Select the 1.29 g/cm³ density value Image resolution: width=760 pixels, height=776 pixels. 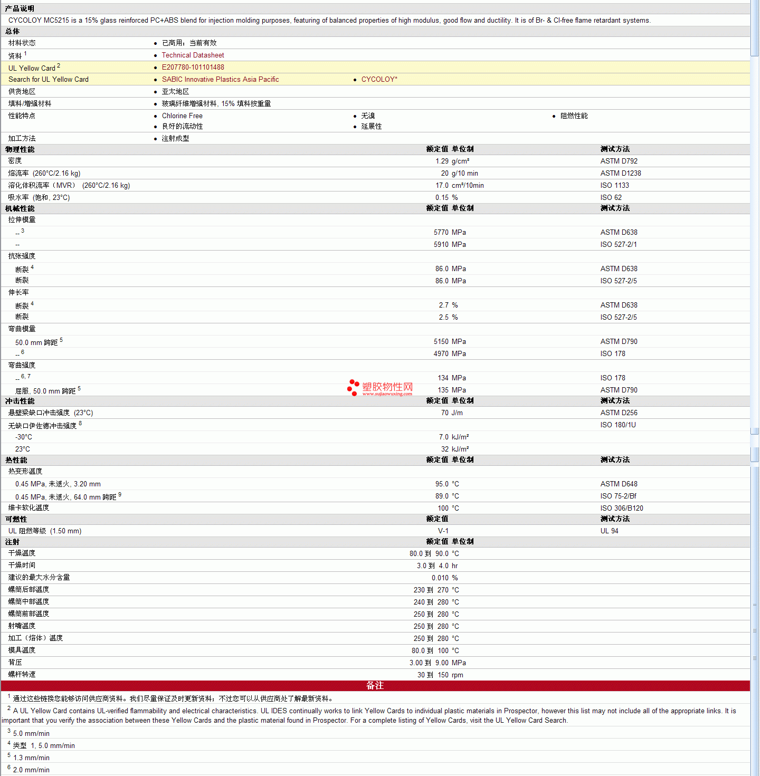click(x=452, y=161)
